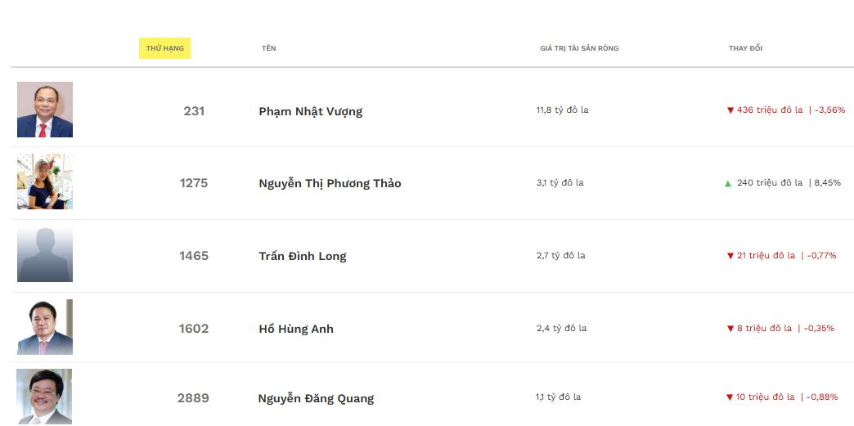Click Phạm Nhật Vượng's profile photo
854x426 pixels.
pos(45,110)
